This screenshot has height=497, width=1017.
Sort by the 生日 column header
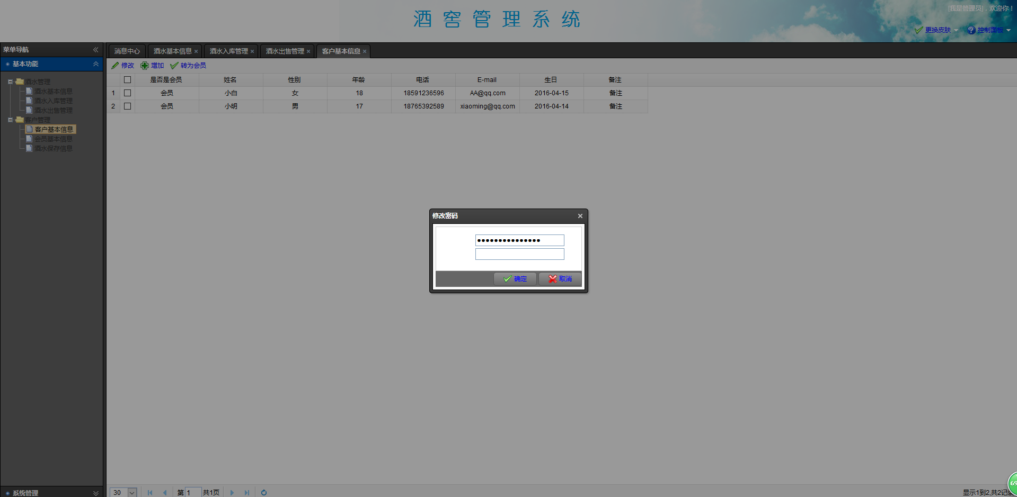[551, 80]
